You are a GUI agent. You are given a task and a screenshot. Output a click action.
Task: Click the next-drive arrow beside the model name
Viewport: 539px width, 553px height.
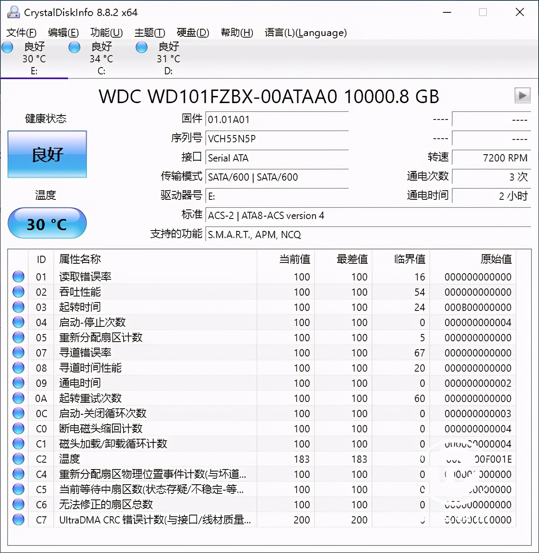click(x=522, y=96)
